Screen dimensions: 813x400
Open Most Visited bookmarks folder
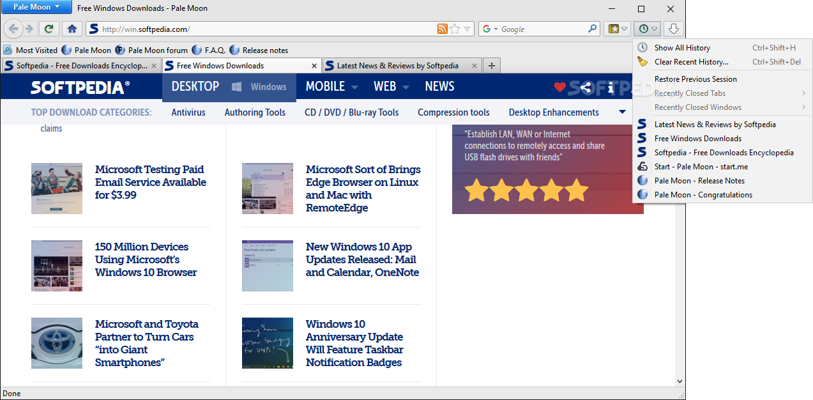[x=30, y=50]
